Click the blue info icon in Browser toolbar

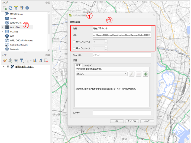click(27, 8)
